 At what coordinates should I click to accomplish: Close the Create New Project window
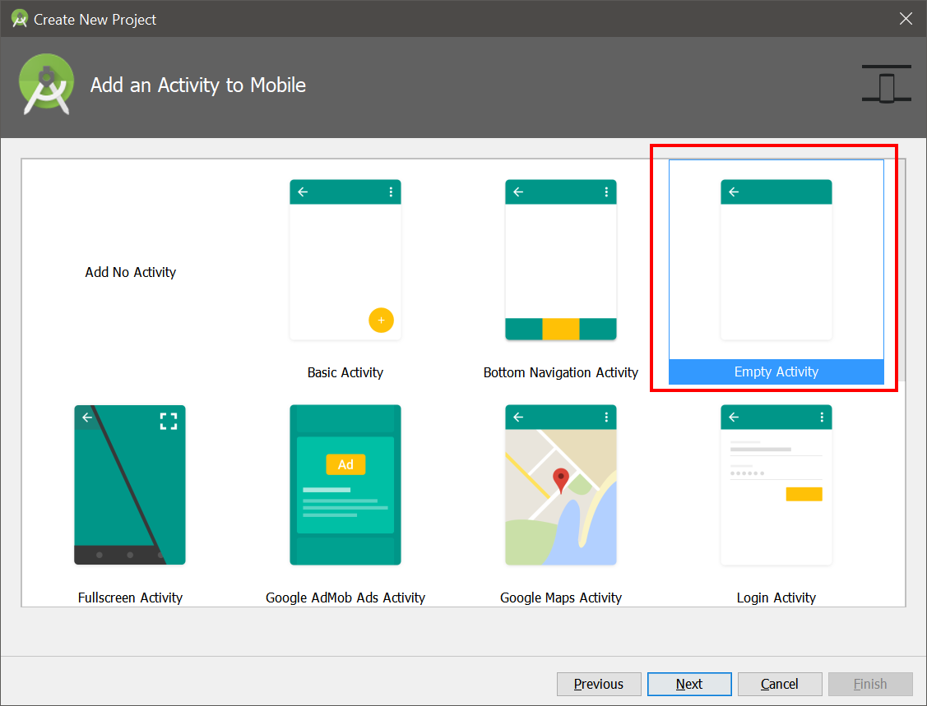pos(906,19)
